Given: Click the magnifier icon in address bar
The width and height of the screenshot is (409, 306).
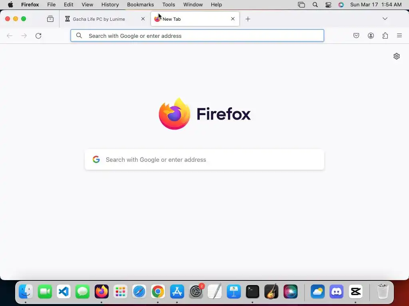Looking at the screenshot, I should (79, 35).
